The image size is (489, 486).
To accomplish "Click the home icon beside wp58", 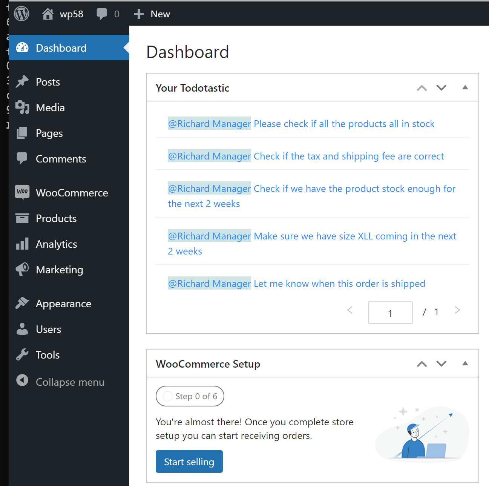I will pos(48,14).
